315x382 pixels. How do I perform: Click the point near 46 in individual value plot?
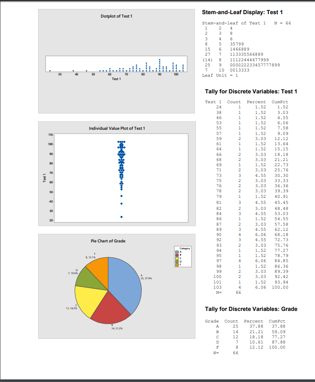(x=121, y=196)
